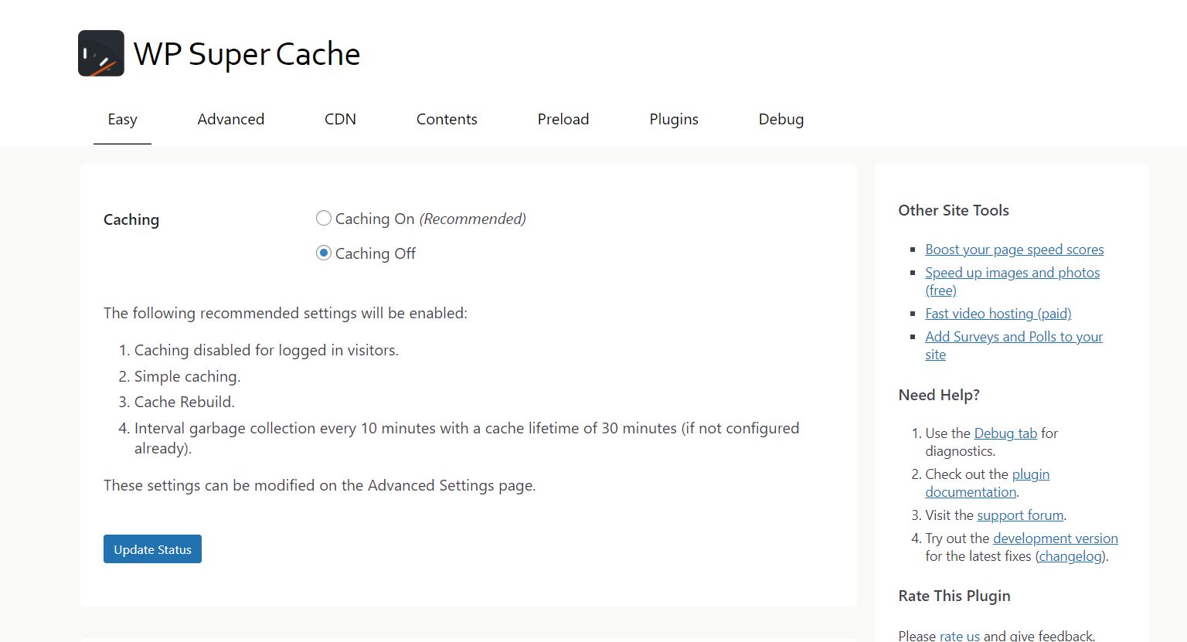
Task: Click the Debug tab link in Need Help
Action: (1005, 433)
